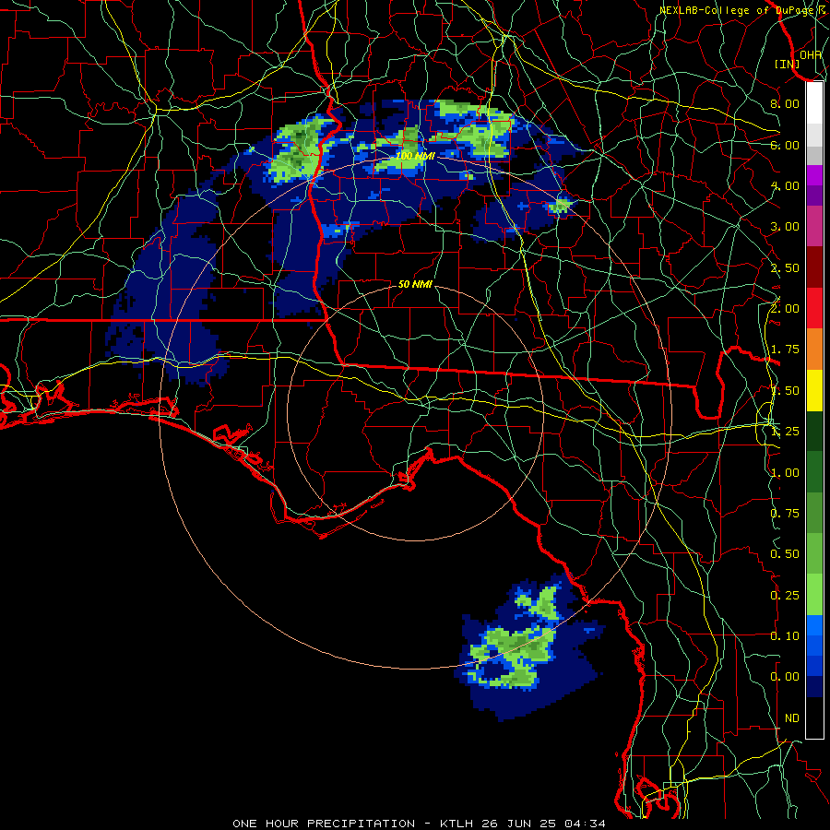Click the 'NEXLAB-College of DuPage' credit text

tap(738, 10)
